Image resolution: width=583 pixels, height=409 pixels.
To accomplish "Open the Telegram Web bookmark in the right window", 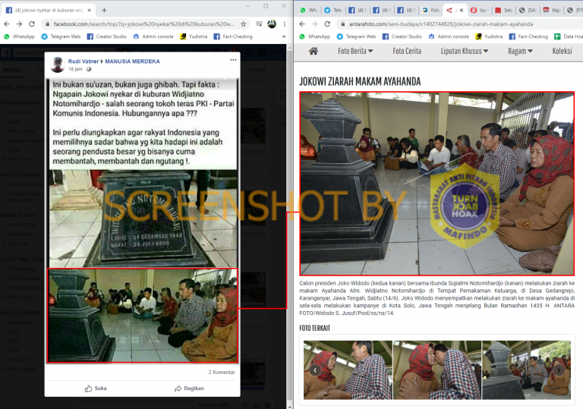I will [x=357, y=36].
